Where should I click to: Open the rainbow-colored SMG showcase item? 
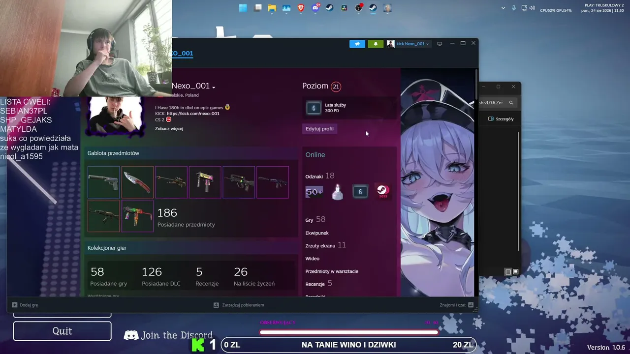point(137,216)
